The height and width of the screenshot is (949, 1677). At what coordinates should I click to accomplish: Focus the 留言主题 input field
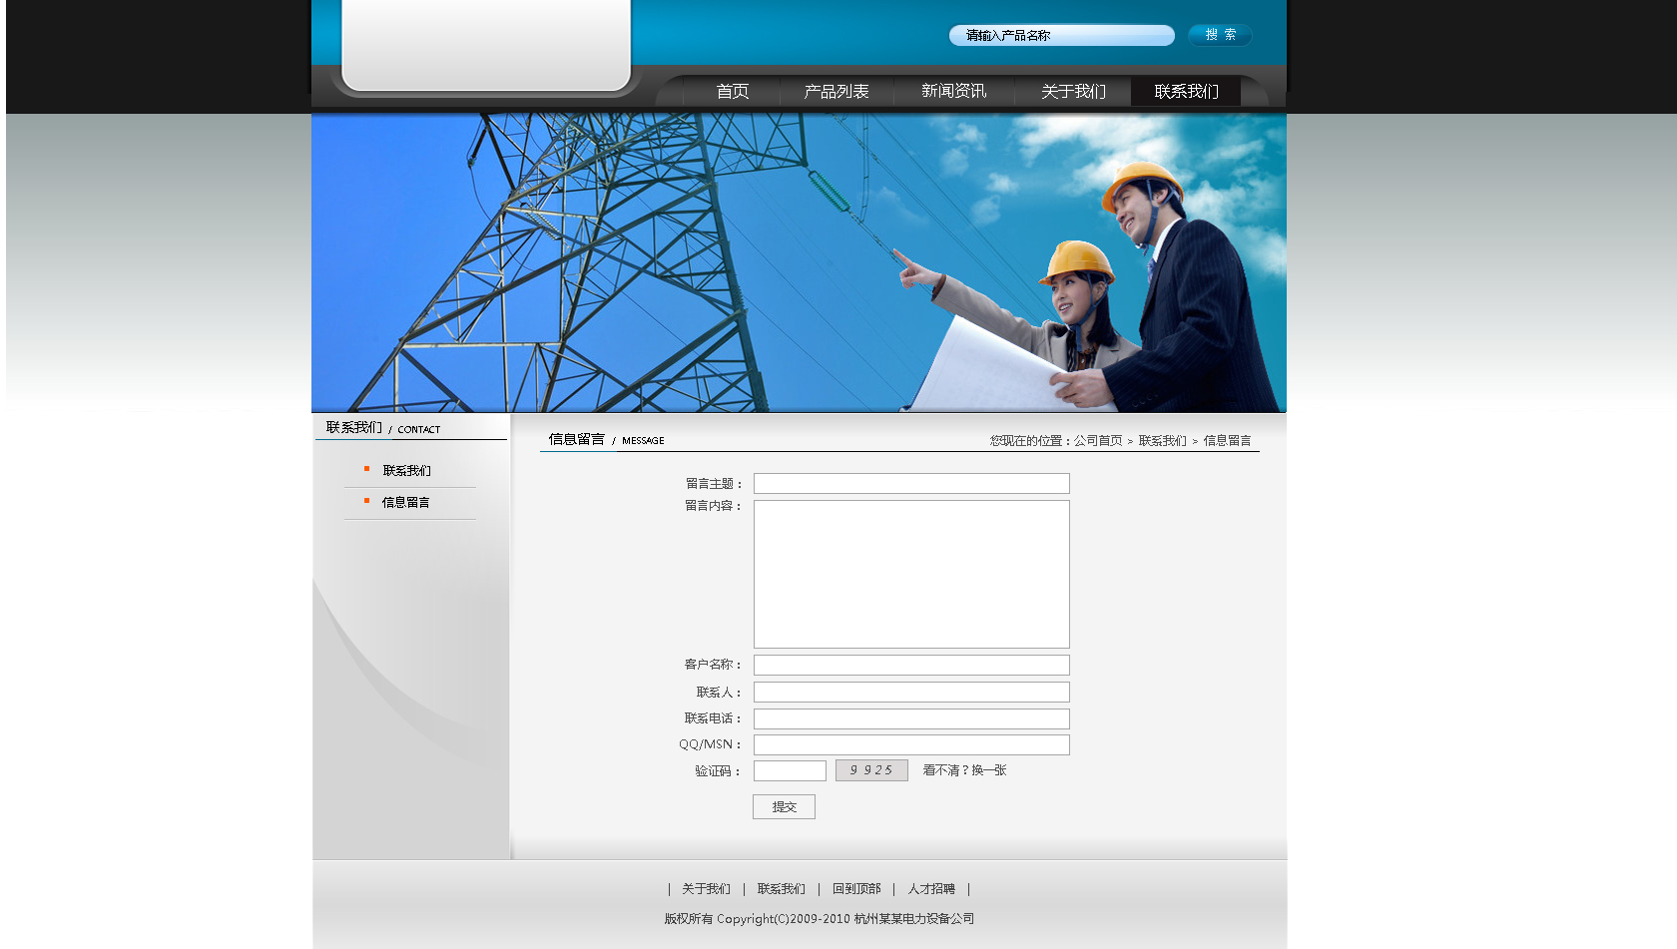(x=911, y=484)
